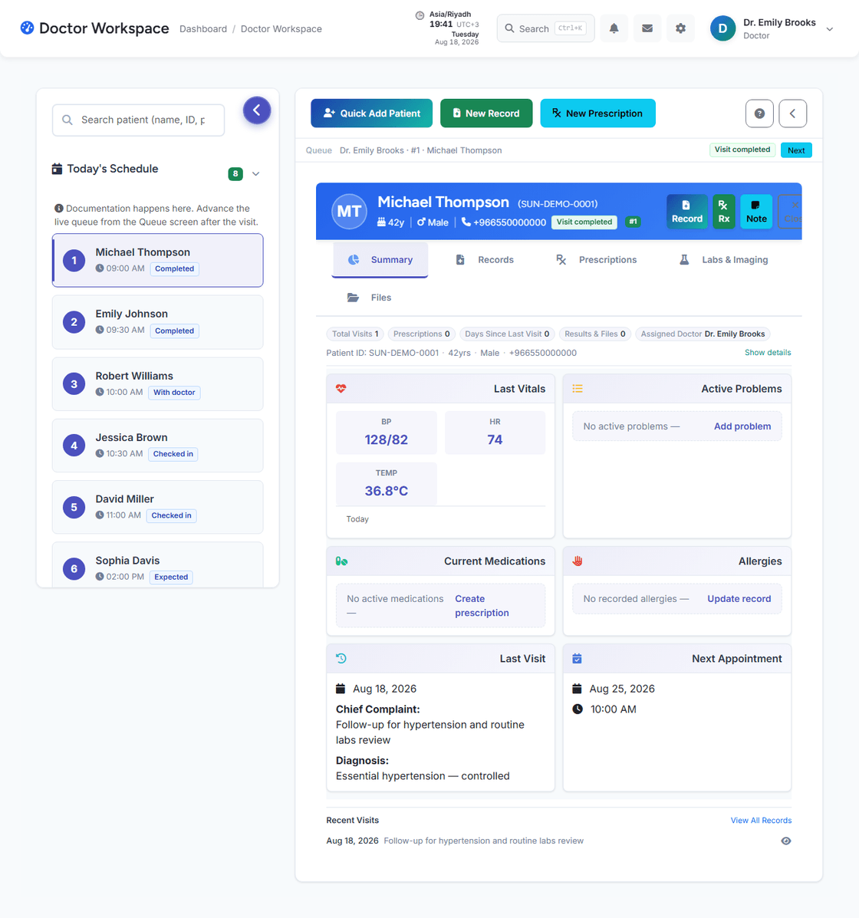Collapse the patient panel with the outlined back arrow
859x918 pixels.
pos(793,114)
